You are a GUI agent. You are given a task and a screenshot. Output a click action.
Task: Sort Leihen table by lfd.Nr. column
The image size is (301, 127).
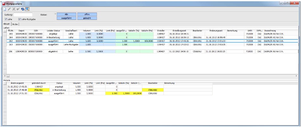11,31
